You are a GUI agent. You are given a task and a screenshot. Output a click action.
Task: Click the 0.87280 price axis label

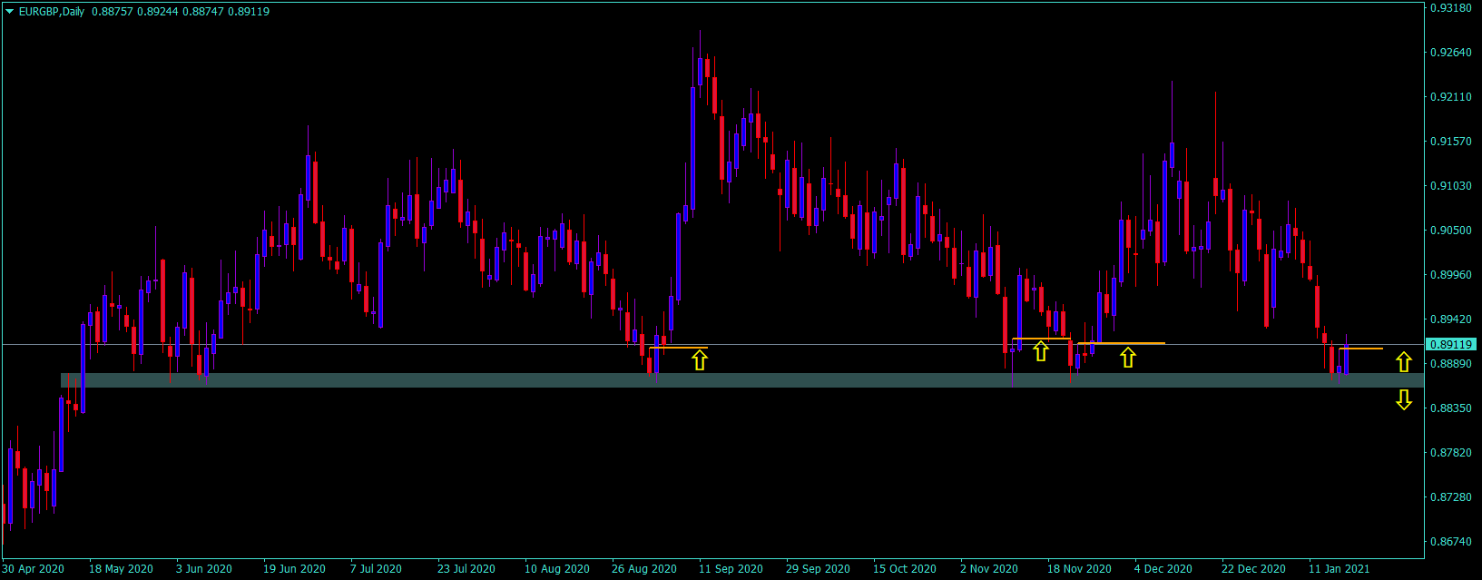click(x=1451, y=497)
